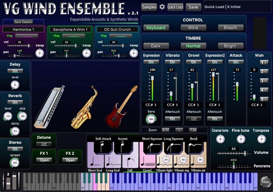Toggle the Reverb On switch

coord(15,102)
